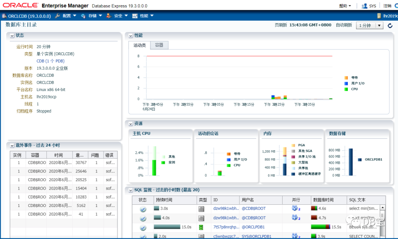Collapse the 状态 section
The height and width of the screenshot is (239, 398).
pos(12,36)
